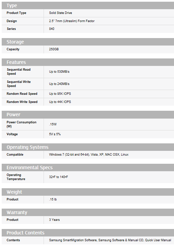Screen dimensions: 174x247
Task: Click the Up to 95K IOPS value
Action: [x=60, y=94]
